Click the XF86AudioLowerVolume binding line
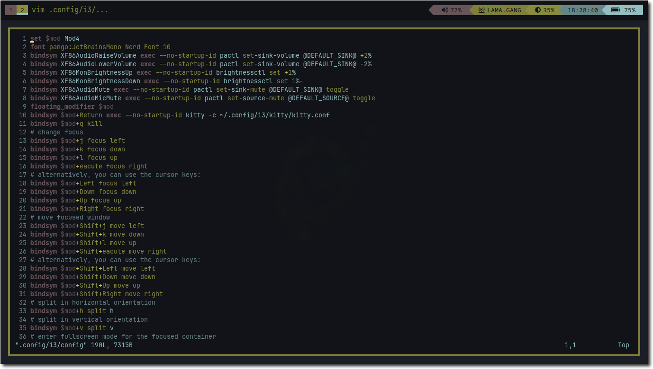This screenshot has width=653, height=369. point(201,64)
